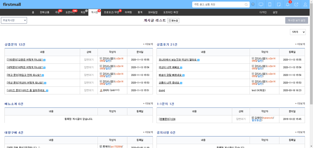
Task: Open the 판매상품 menu
Action: (44, 12)
